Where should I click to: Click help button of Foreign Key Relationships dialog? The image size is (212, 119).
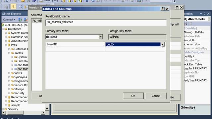click(x=177, y=7)
